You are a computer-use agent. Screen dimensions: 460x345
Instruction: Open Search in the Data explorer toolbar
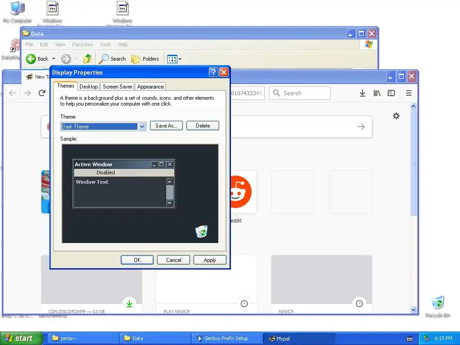pos(112,59)
